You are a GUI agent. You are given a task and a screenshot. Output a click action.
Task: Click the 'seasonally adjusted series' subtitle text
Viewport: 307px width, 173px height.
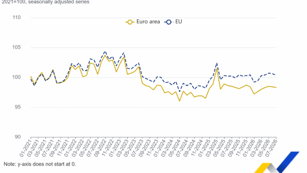[59, 2]
